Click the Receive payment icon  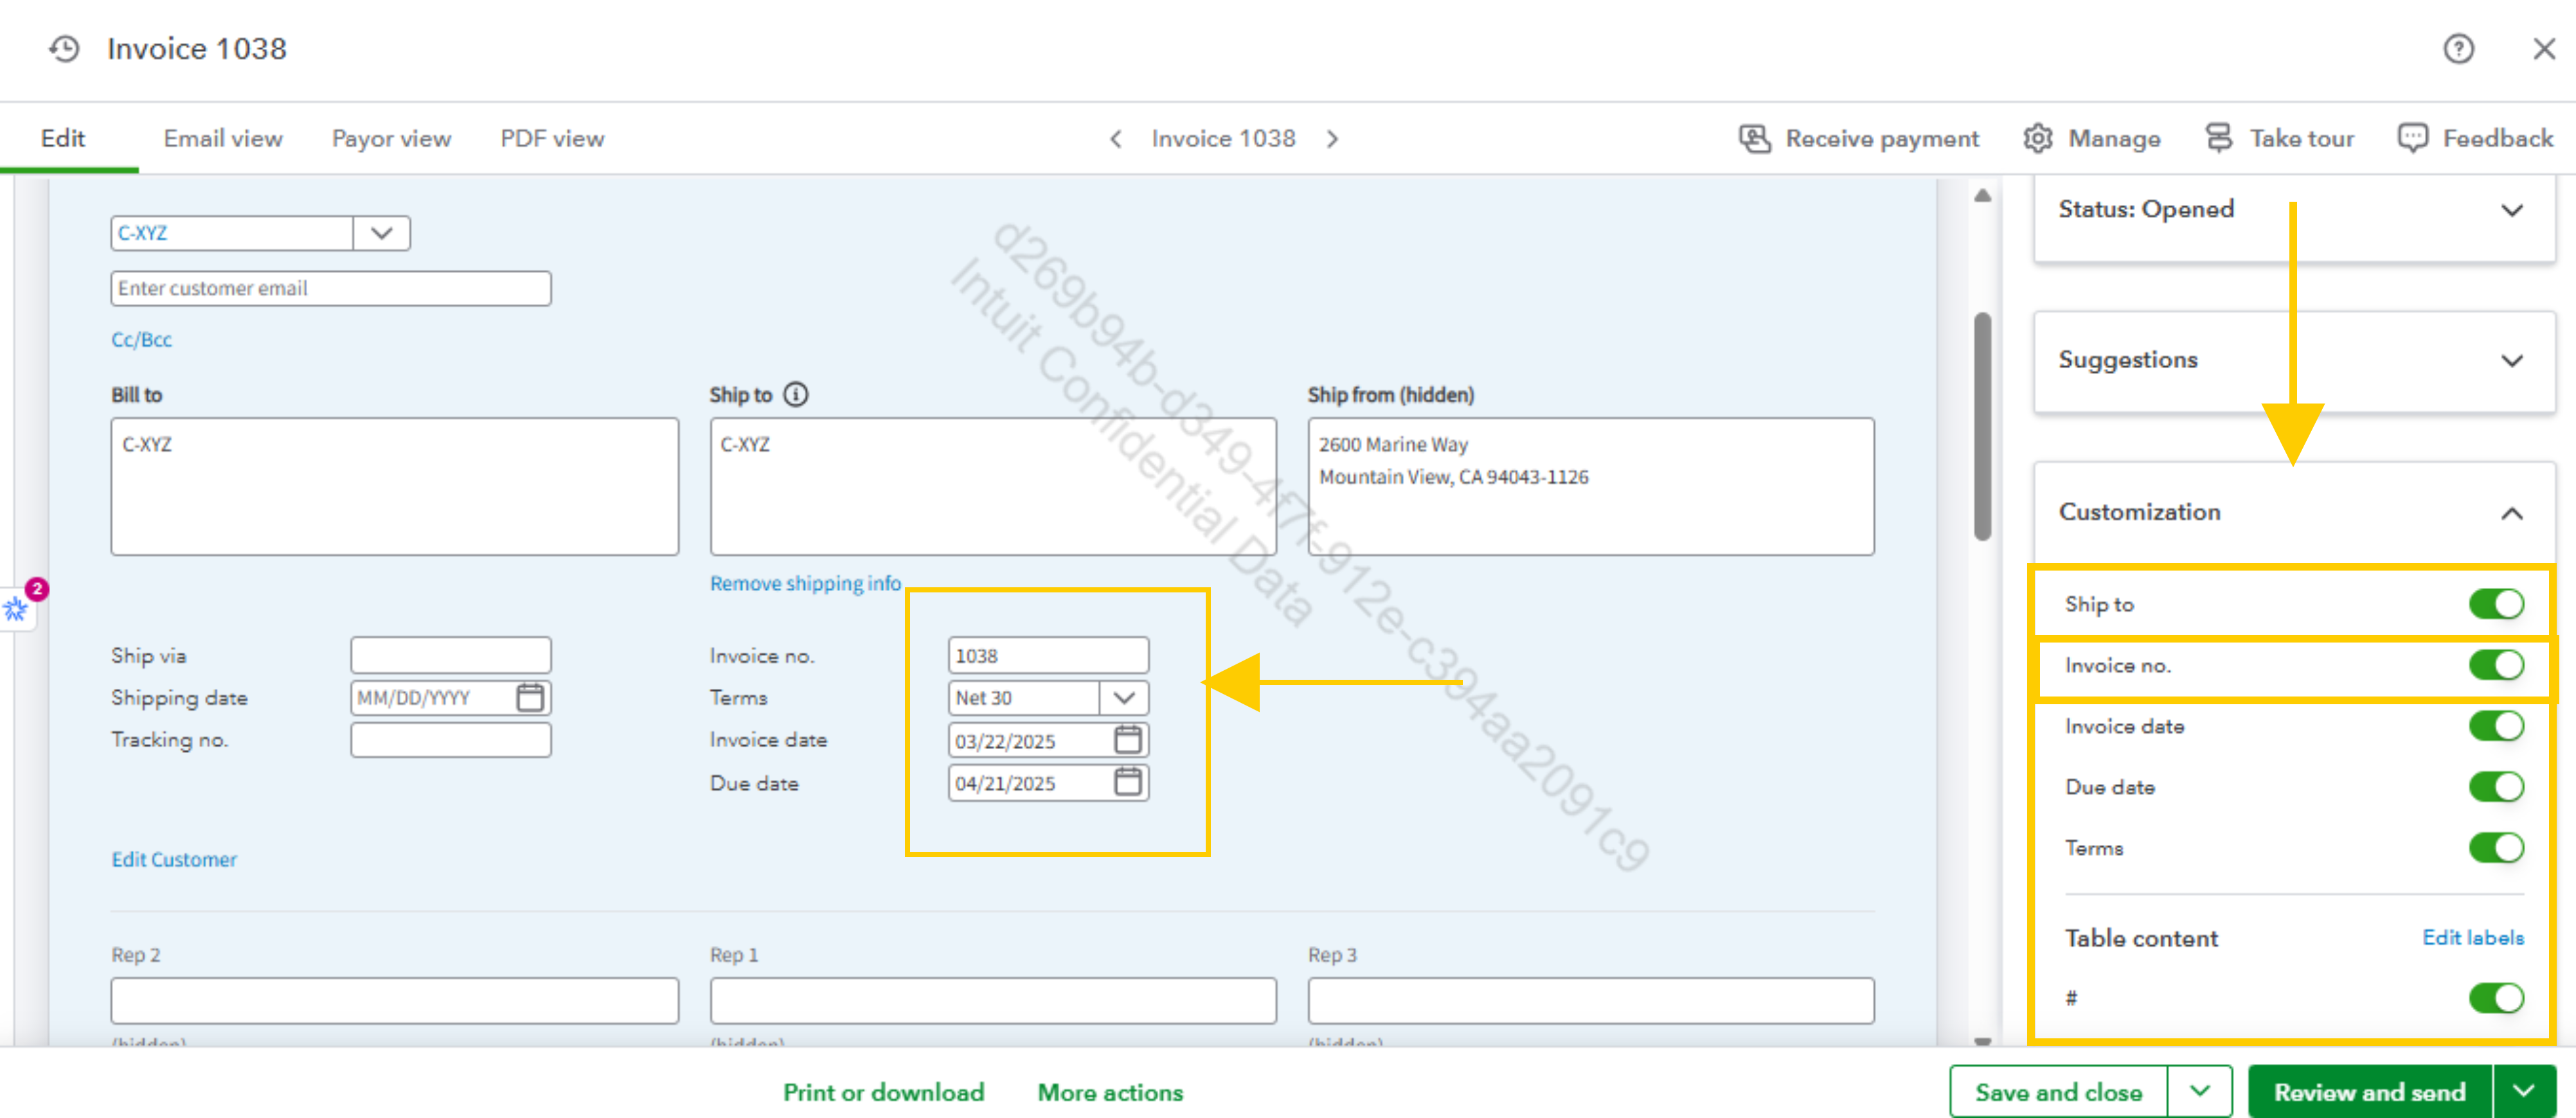point(1754,138)
